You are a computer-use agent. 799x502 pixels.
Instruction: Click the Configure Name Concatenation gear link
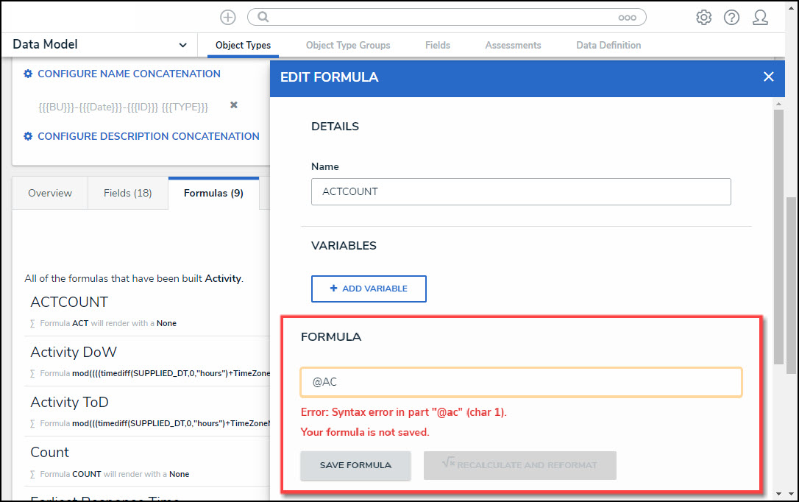(x=122, y=74)
